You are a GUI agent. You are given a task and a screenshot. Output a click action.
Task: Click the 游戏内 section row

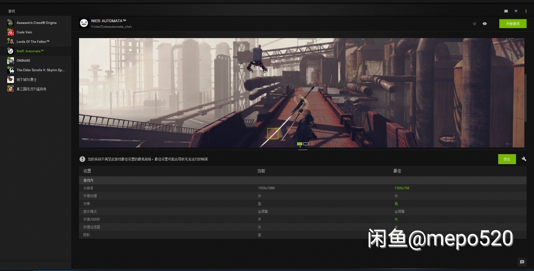click(303, 180)
